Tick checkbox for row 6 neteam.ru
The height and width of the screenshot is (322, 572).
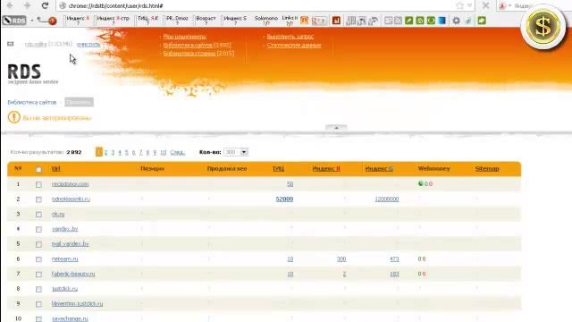[38, 259]
